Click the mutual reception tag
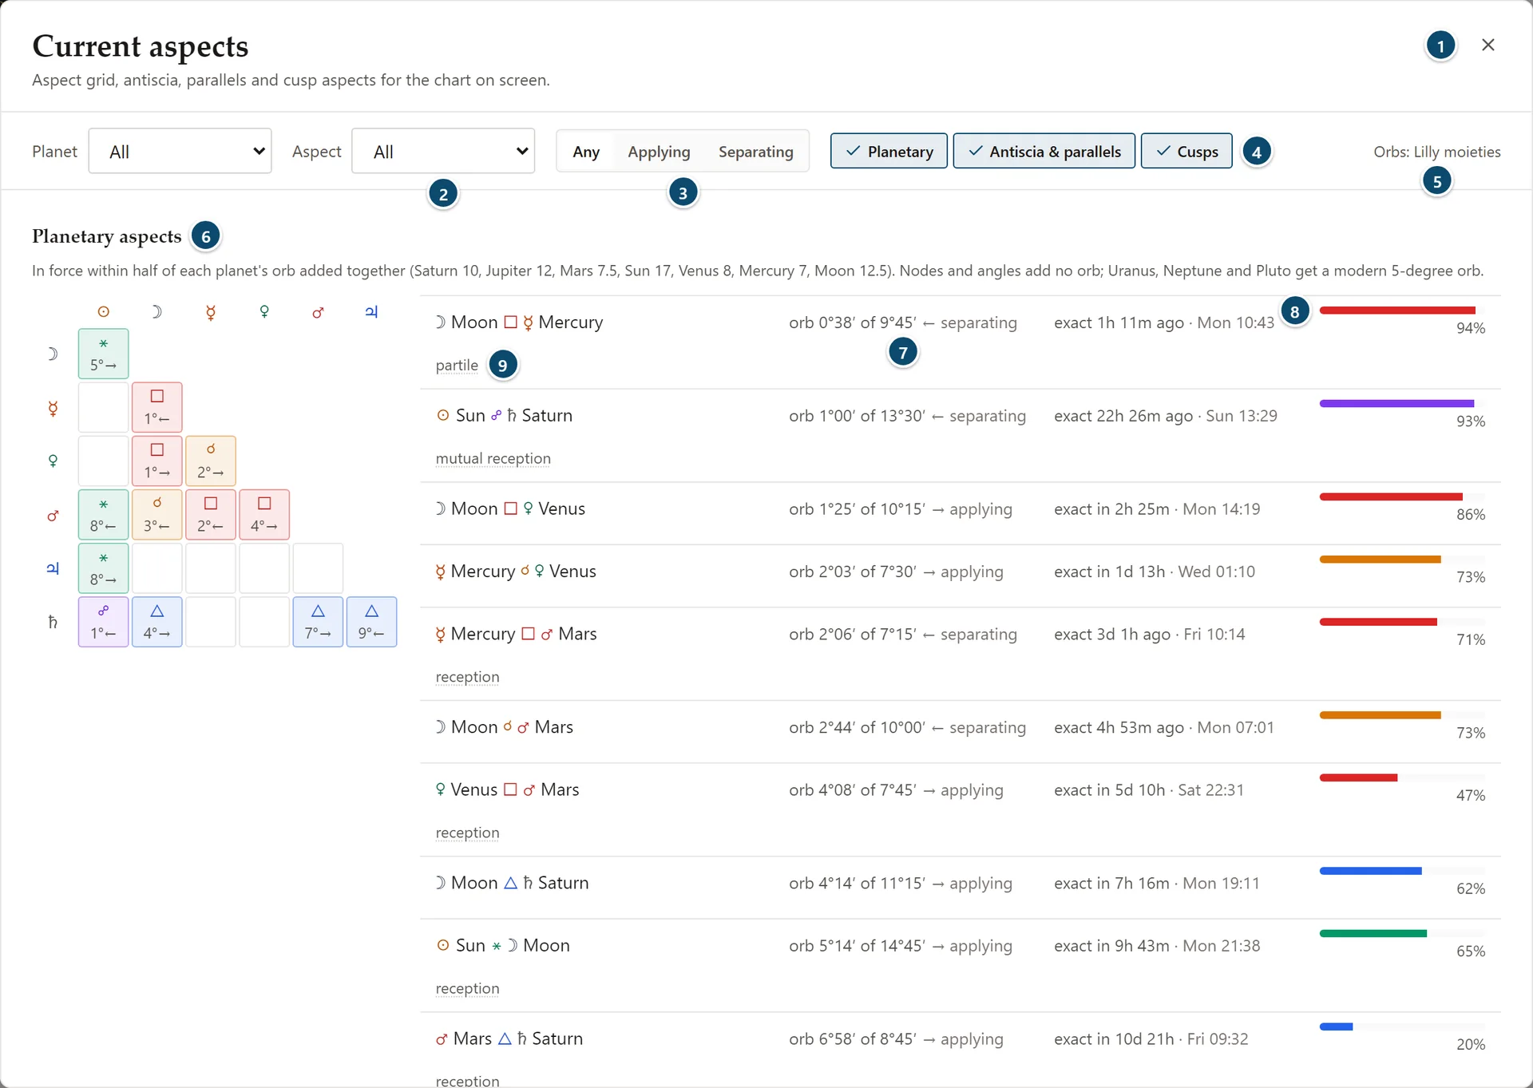 [x=493, y=458]
